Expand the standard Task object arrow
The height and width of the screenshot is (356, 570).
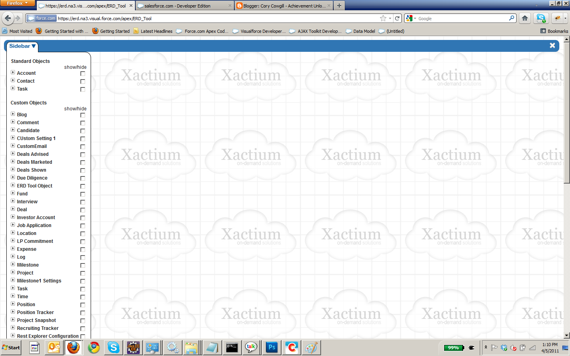13,88
